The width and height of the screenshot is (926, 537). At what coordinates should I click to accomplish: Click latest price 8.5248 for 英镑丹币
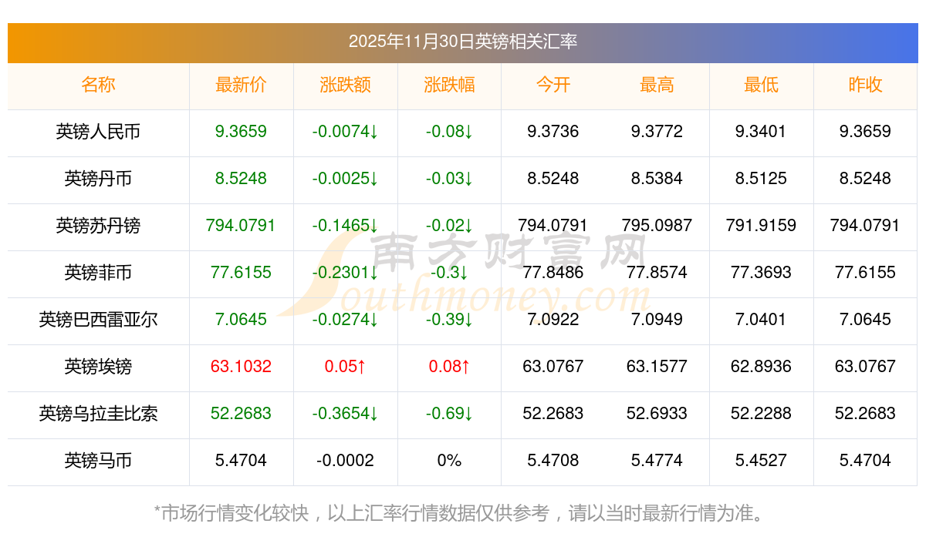click(x=241, y=179)
